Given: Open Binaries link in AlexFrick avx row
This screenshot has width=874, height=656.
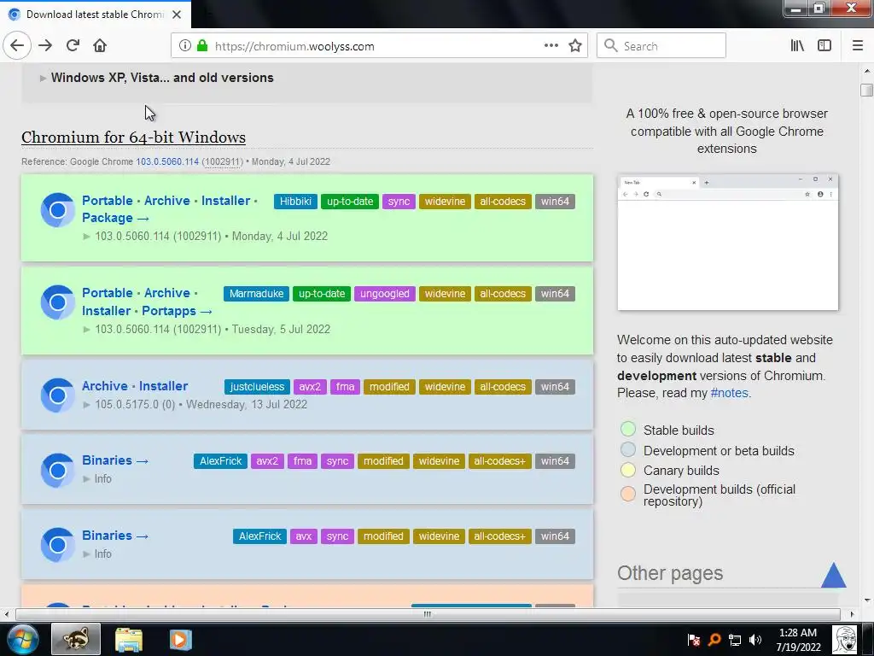Looking at the screenshot, I should tap(115, 536).
